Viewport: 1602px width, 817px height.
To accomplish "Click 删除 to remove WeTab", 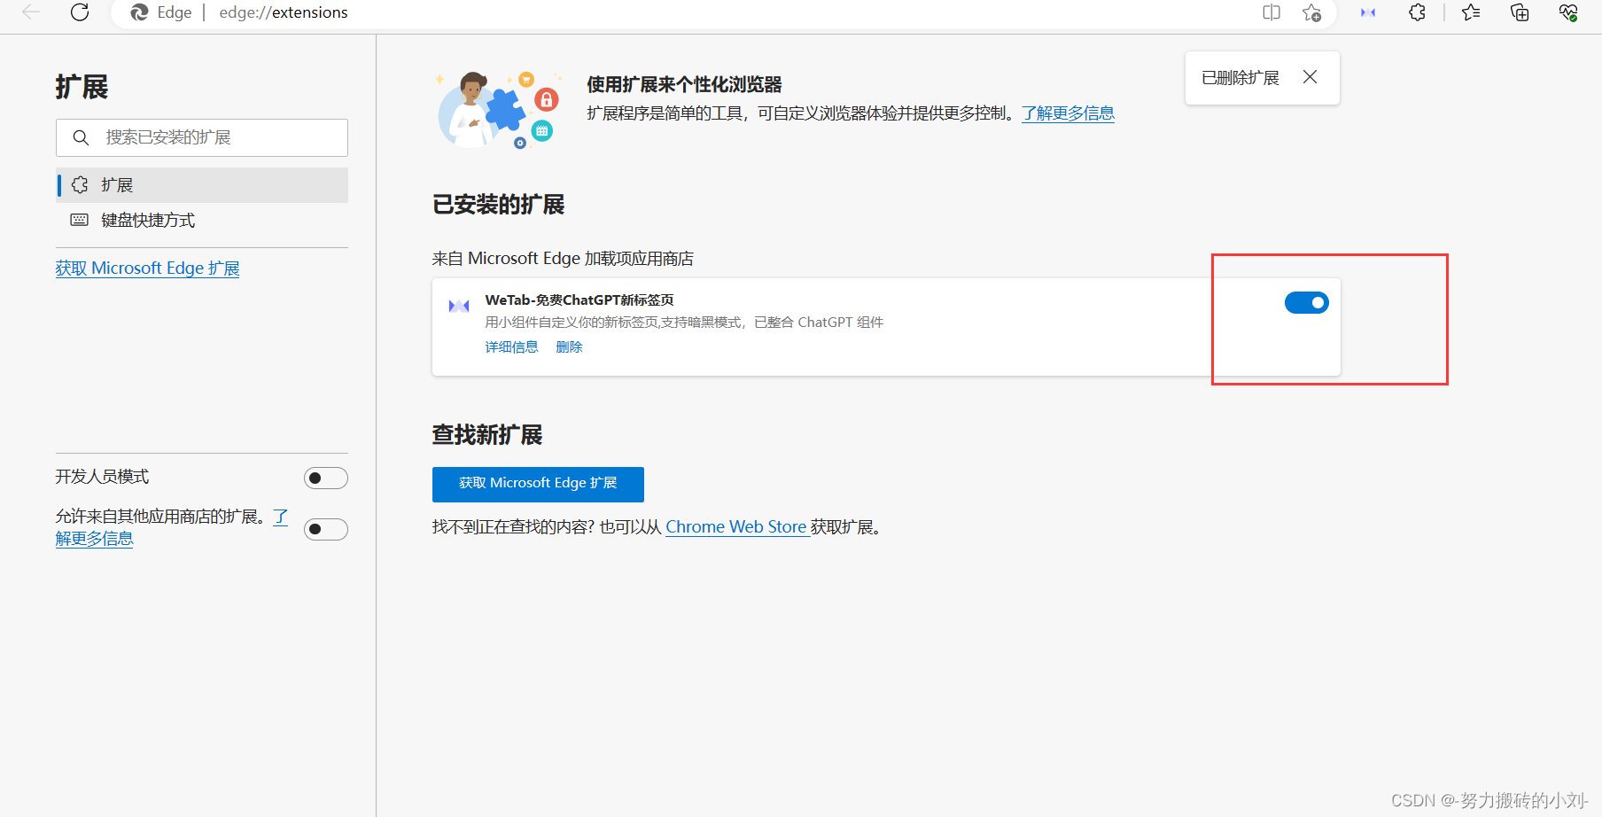I will tap(569, 347).
